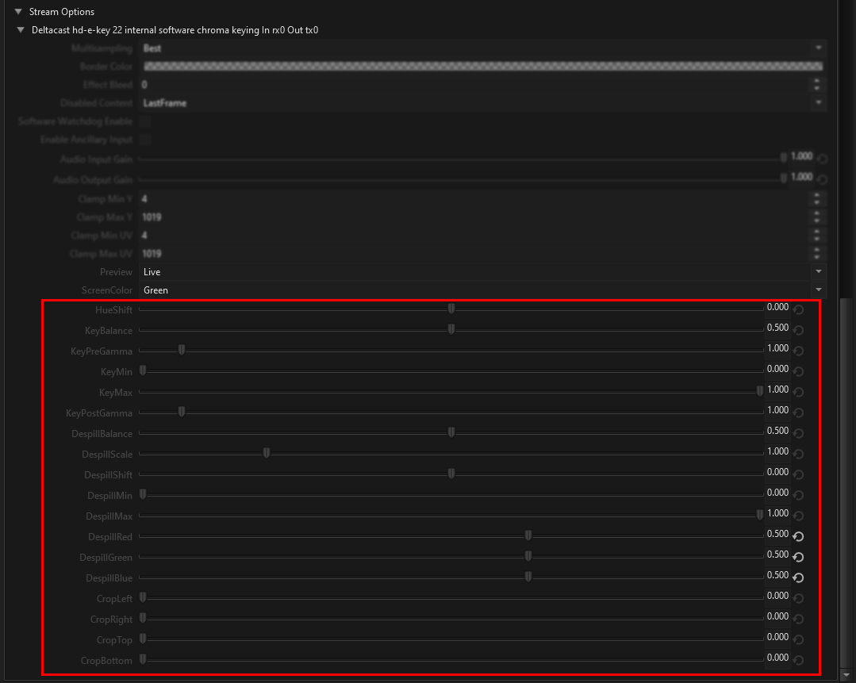The width and height of the screenshot is (856, 683).
Task: Reset Audio Output Gain to default
Action: [x=822, y=179]
